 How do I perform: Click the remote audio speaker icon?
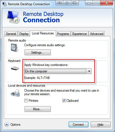pyautogui.click(x=14, y=48)
